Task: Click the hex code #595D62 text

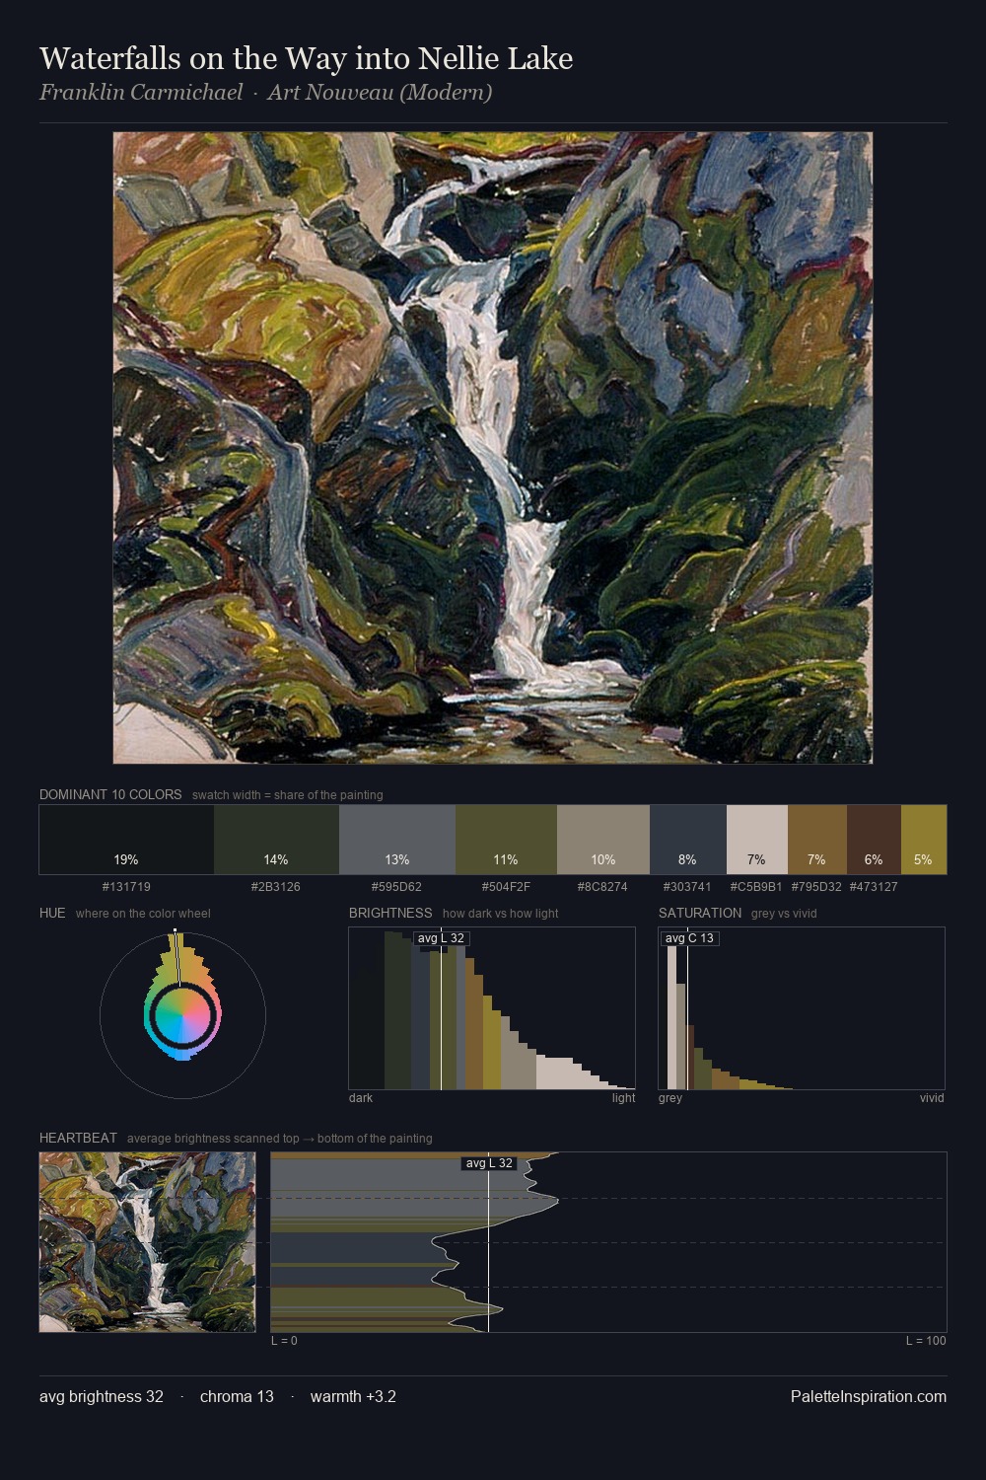Action: (397, 887)
